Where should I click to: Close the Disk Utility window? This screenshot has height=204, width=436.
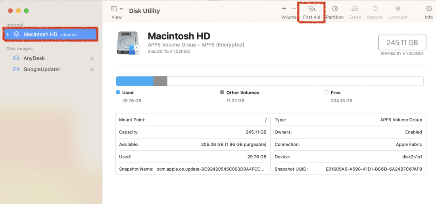(x=10, y=11)
